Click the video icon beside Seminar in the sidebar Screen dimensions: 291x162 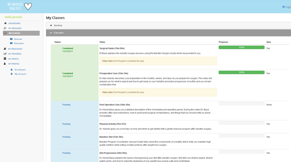[11, 39]
